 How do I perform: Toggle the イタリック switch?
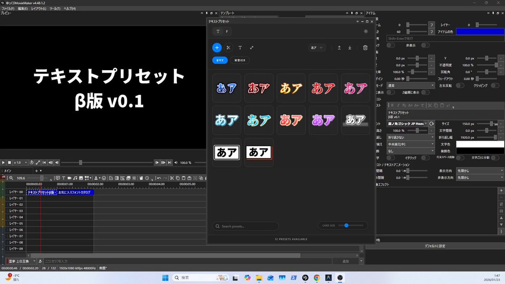[425, 158]
